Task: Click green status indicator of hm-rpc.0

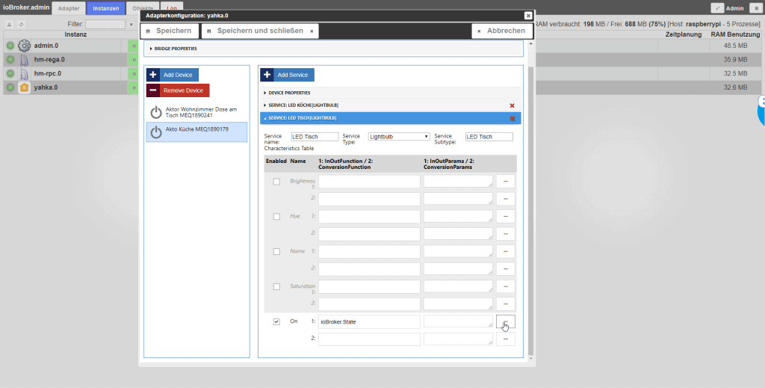Action: coord(10,74)
